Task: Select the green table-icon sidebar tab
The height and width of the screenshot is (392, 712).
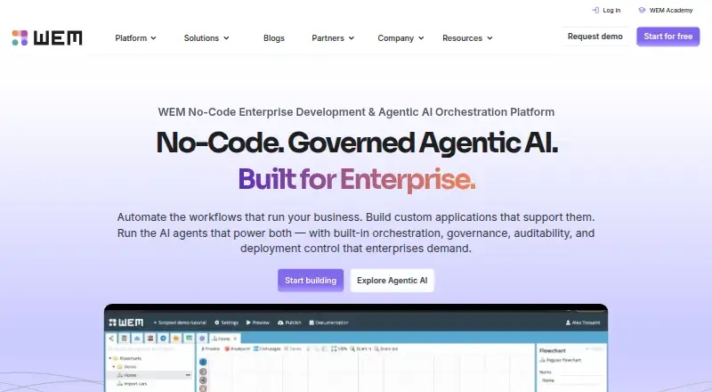Action: click(189, 339)
